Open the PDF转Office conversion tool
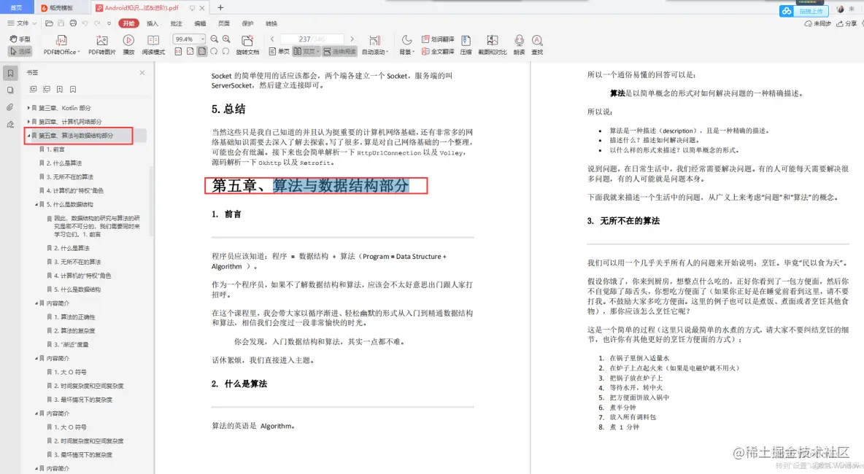 [60, 51]
